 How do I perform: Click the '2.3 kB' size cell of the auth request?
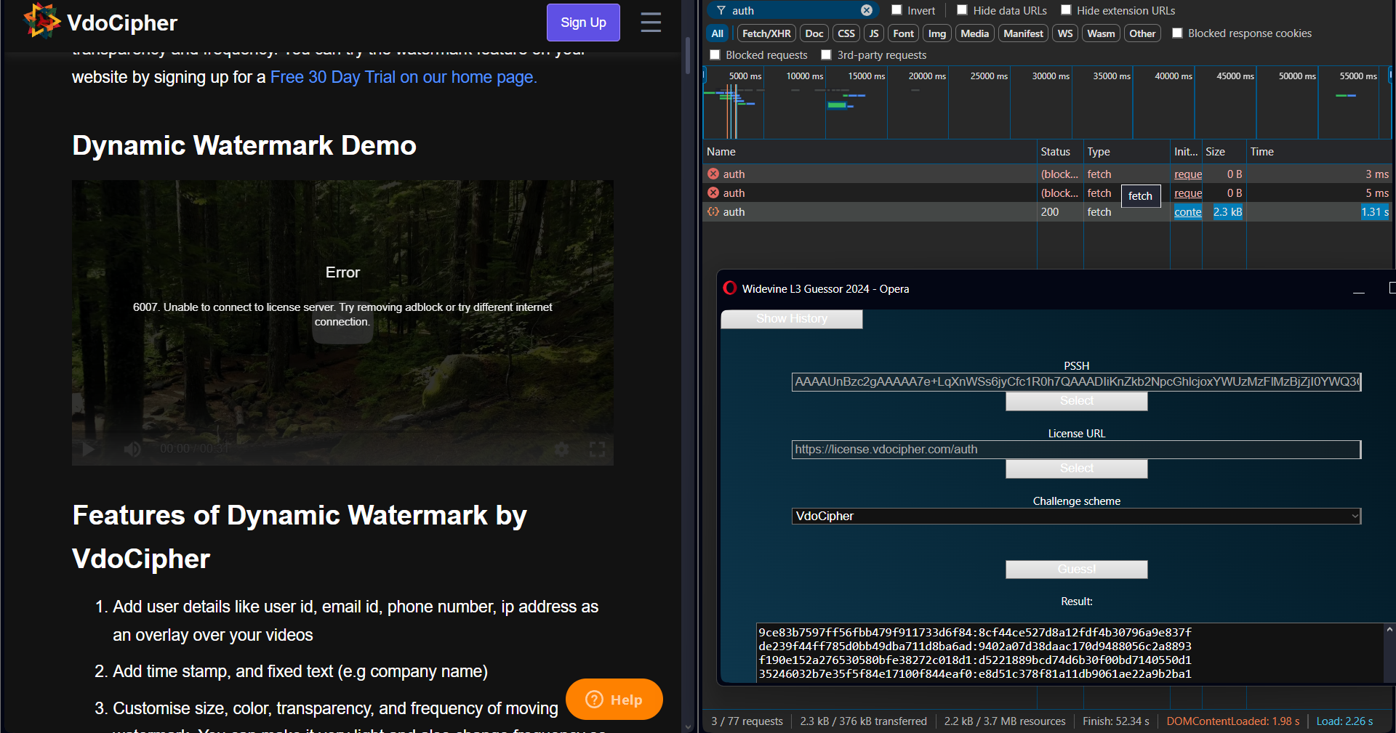click(x=1227, y=212)
